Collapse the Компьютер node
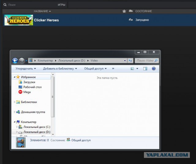 [14, 122]
